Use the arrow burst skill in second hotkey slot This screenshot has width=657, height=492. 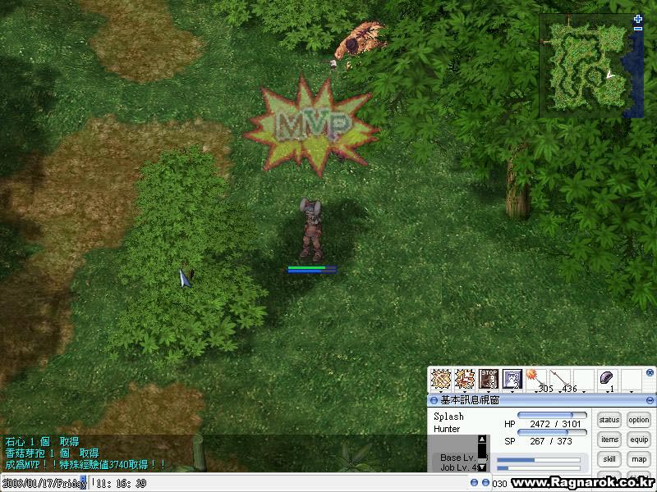pos(465,379)
